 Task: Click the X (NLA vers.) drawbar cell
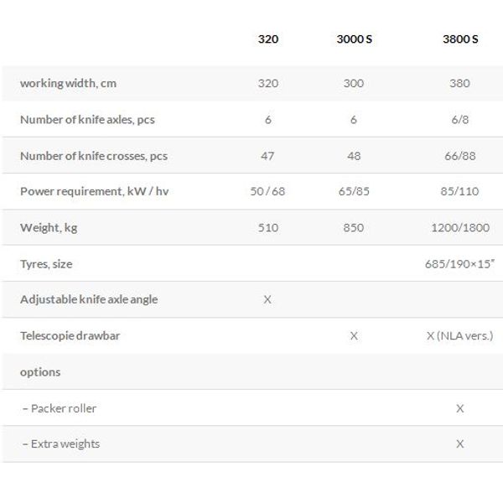point(460,336)
